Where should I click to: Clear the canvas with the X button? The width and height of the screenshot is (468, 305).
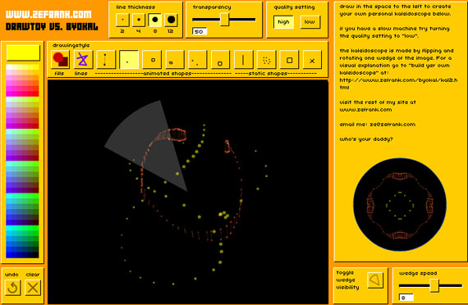[x=33, y=288]
